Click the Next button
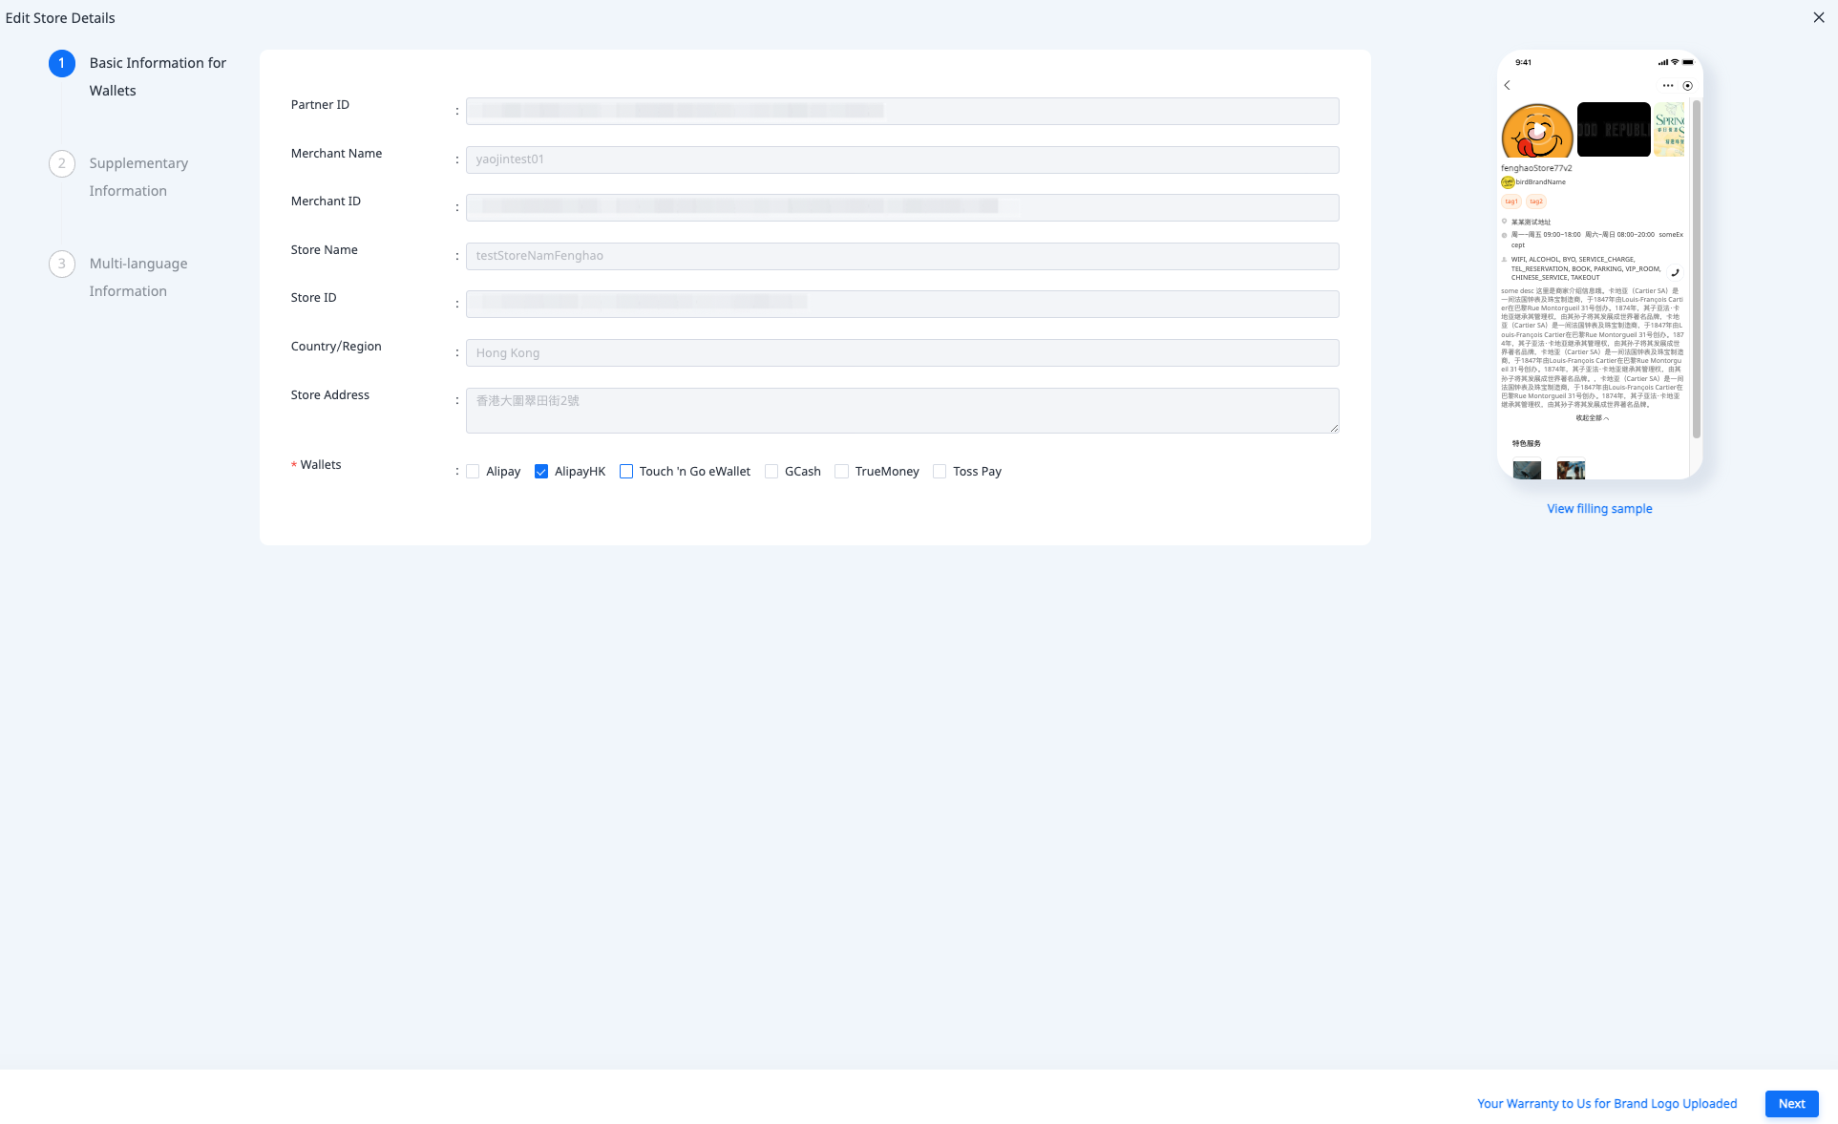Screen dimensions: 1838x1124 pos(1791,1103)
